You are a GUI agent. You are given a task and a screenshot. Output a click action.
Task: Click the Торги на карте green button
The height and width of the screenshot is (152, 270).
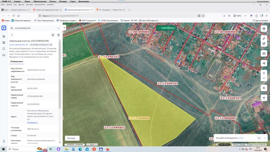click(166, 28)
